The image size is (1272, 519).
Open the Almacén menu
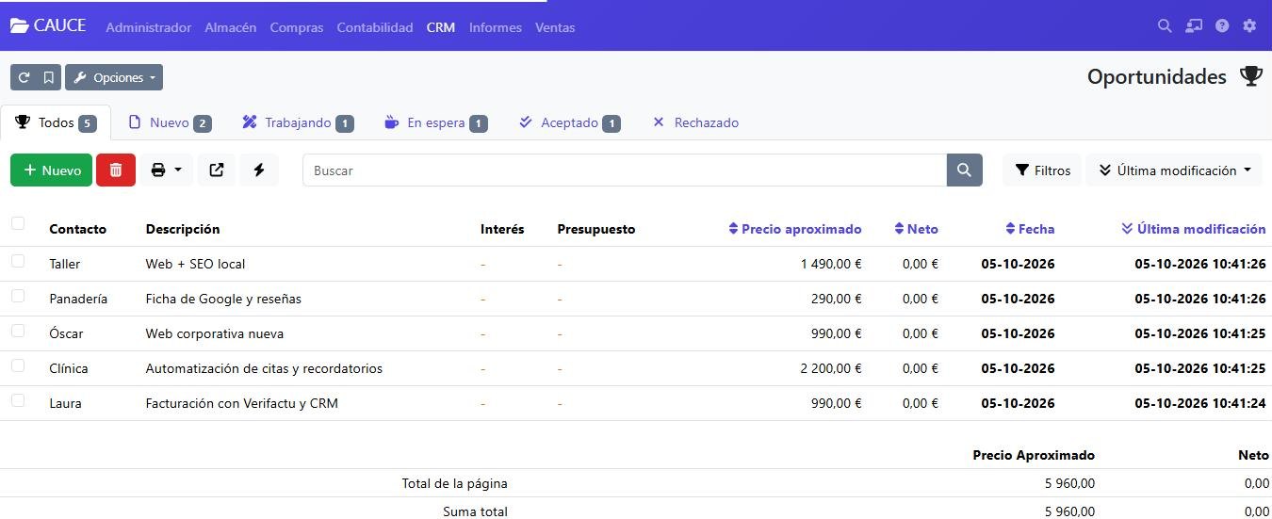pos(231,27)
